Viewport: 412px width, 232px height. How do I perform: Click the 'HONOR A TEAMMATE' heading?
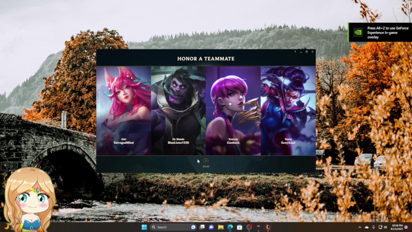click(206, 59)
